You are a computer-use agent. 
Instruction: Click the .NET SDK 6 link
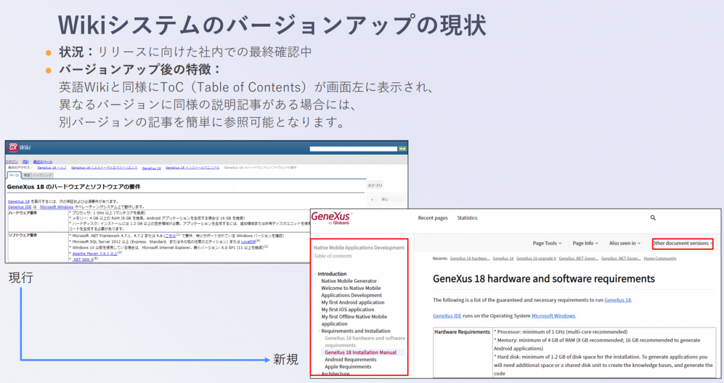[x=82, y=259]
